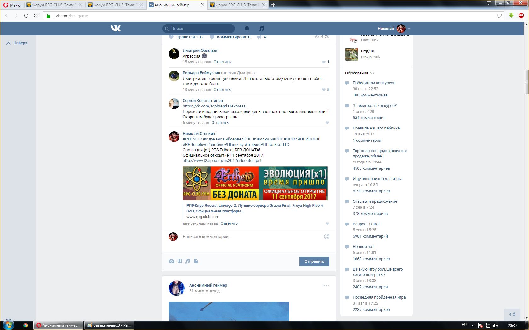Go forward with browser forward arrow

(16, 16)
